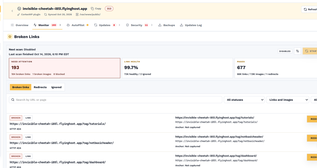Click the 8 blocked count
This screenshot has width=317, height=168.
(x=59, y=74)
